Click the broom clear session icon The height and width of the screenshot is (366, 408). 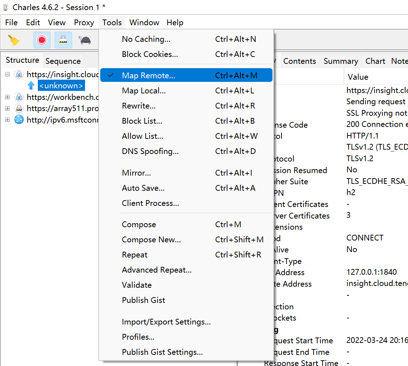(14, 40)
